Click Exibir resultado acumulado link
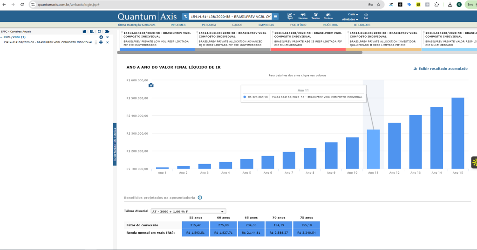This screenshot has width=477, height=250. pyautogui.click(x=440, y=69)
